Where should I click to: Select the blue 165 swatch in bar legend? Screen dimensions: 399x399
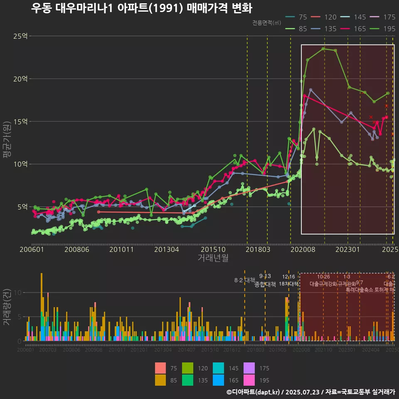(x=218, y=380)
